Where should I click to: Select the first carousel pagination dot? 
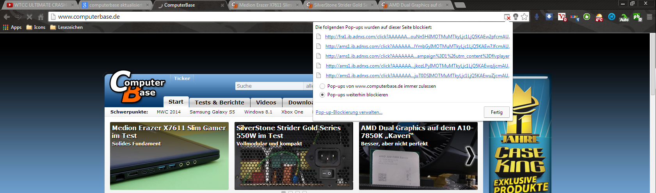tap(284, 192)
